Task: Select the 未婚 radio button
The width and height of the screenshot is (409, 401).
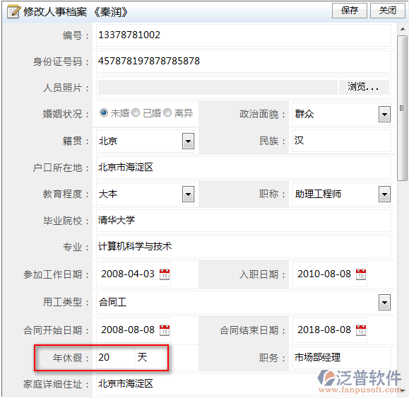Action: [104, 112]
